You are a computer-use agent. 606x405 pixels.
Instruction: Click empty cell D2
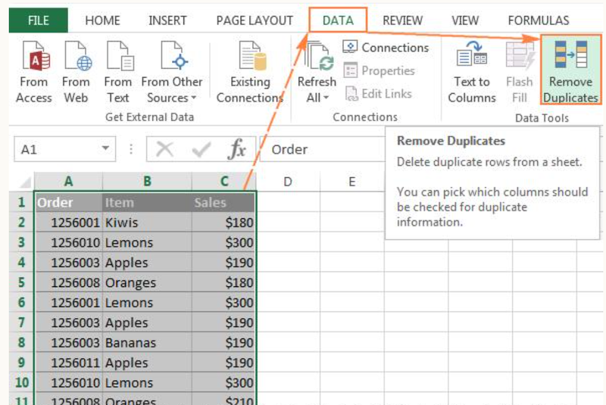click(288, 223)
